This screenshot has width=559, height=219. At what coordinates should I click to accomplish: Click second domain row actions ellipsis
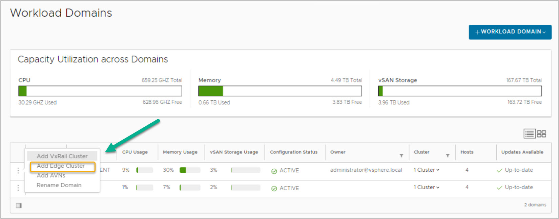(x=18, y=188)
